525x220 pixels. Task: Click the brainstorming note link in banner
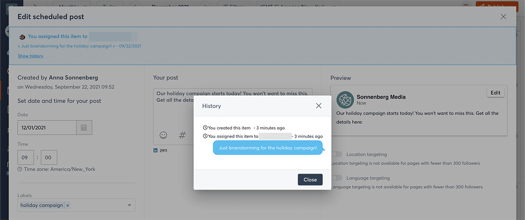66,46
